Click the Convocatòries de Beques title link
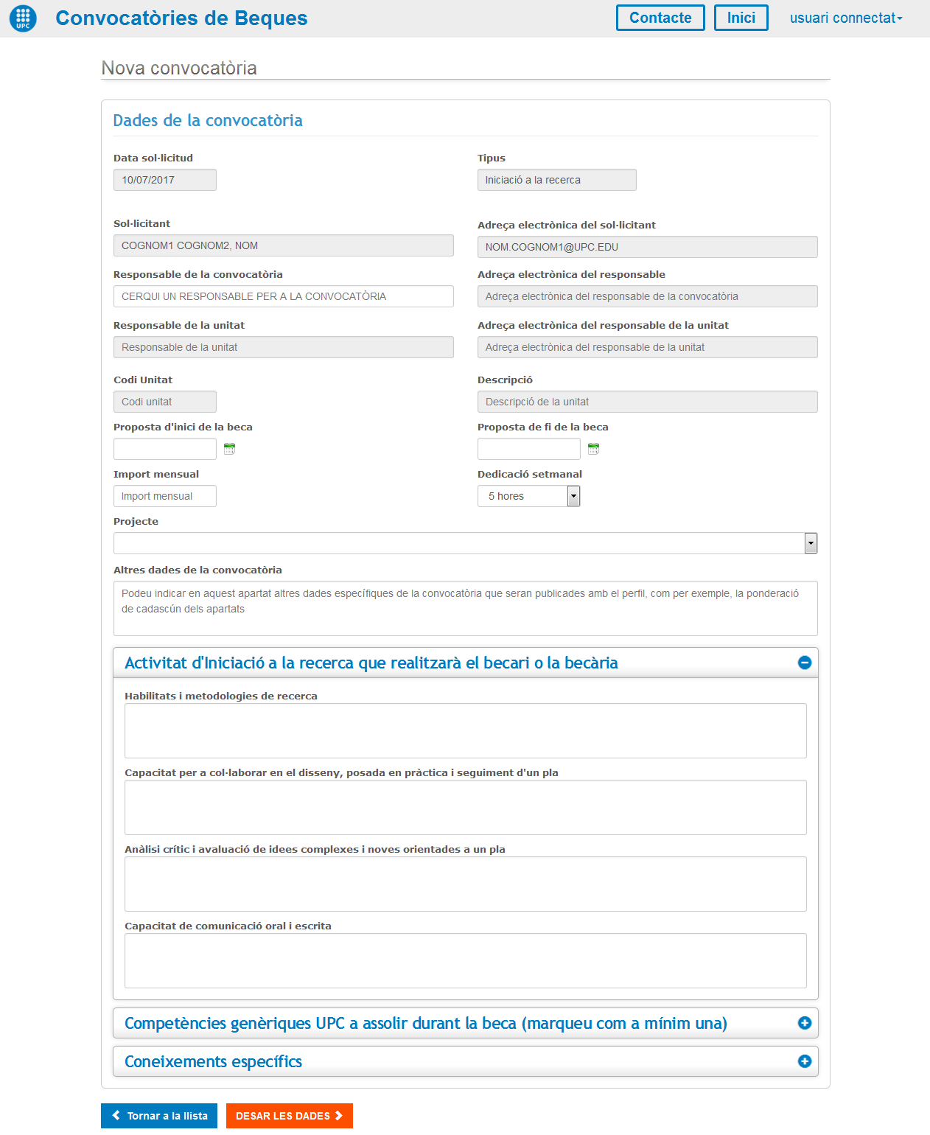This screenshot has height=1135, width=930. point(181,18)
